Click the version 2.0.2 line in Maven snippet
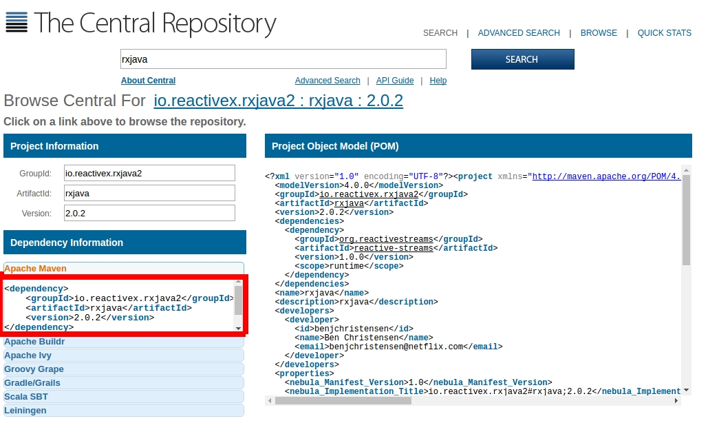 (x=90, y=318)
